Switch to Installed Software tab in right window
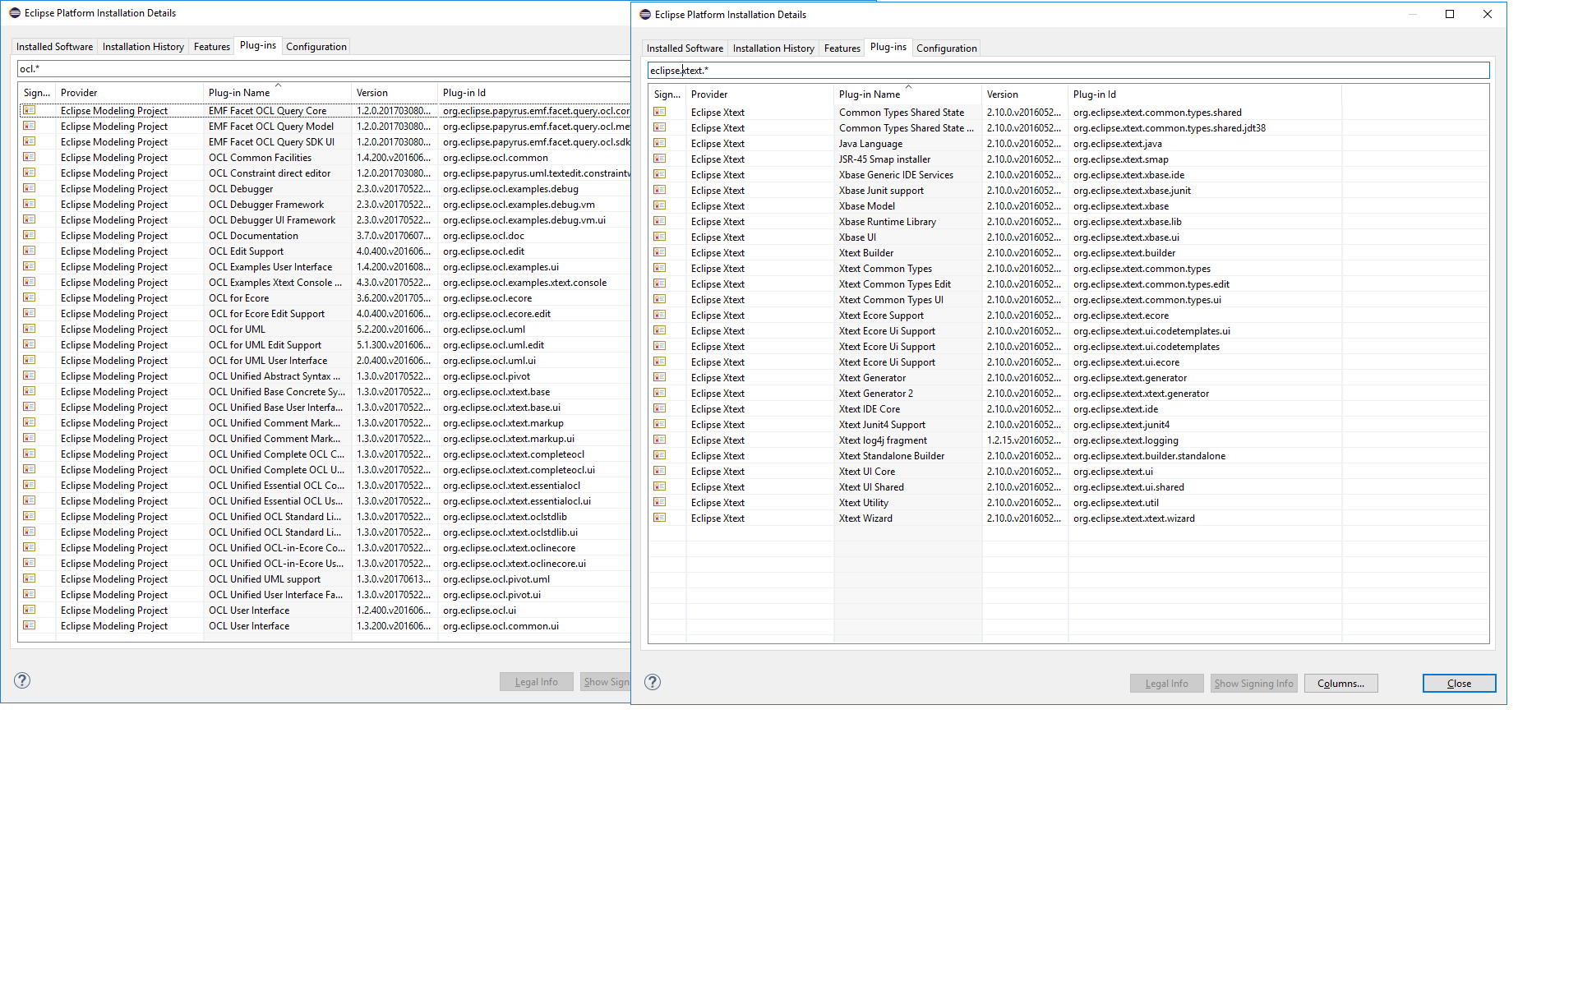Screen dimensions: 1578x986 [685, 48]
